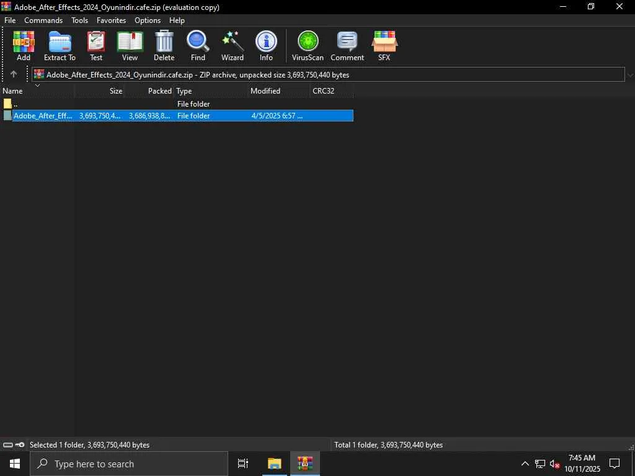Open the notification center icon
This screenshot has height=476, width=635.
pos(615,464)
